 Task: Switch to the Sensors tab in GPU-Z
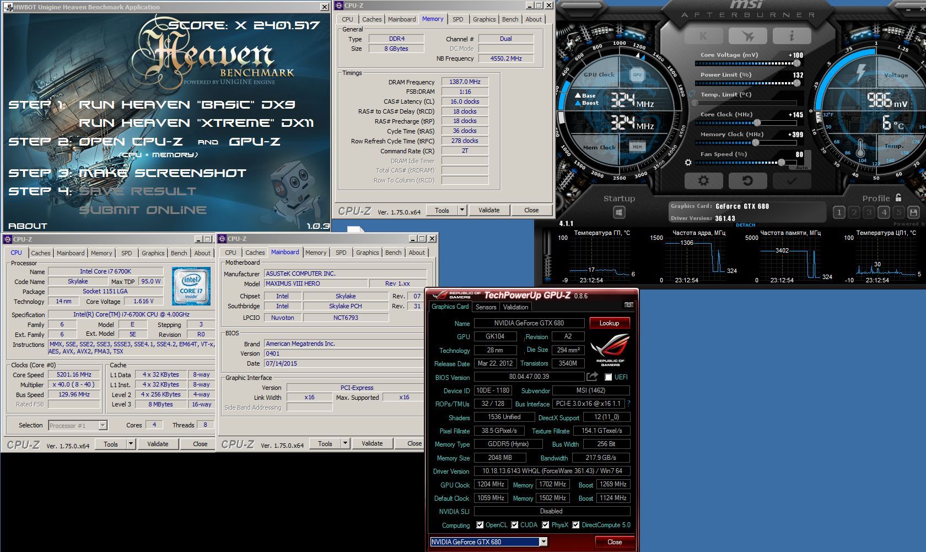tap(486, 307)
